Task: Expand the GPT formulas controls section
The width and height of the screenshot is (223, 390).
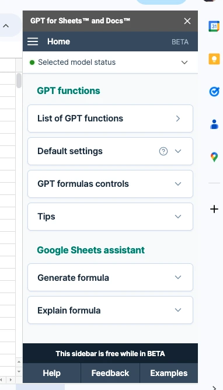Action: tap(110, 184)
